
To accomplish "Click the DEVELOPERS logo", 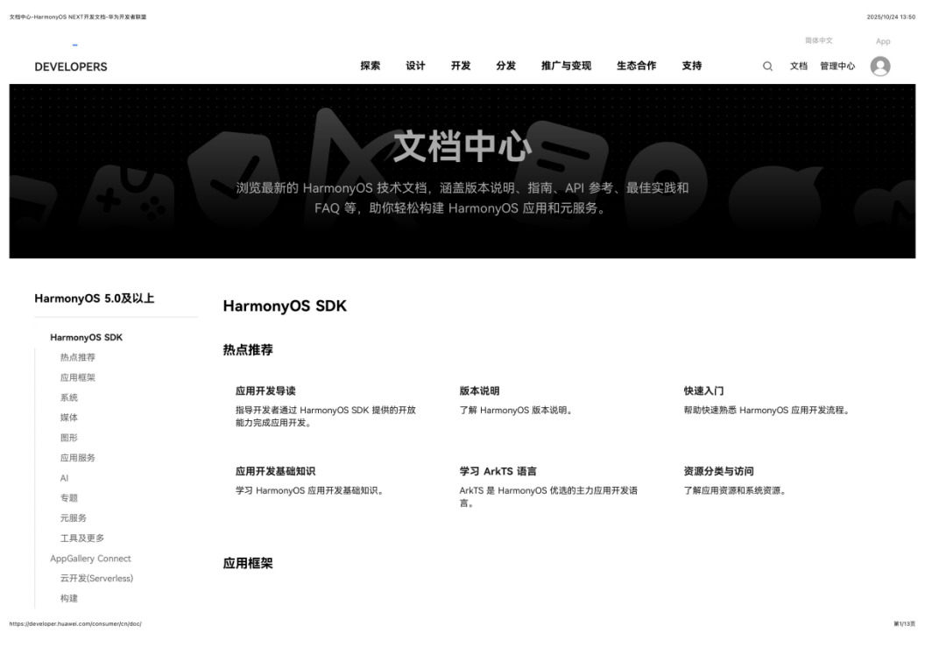I will point(71,66).
